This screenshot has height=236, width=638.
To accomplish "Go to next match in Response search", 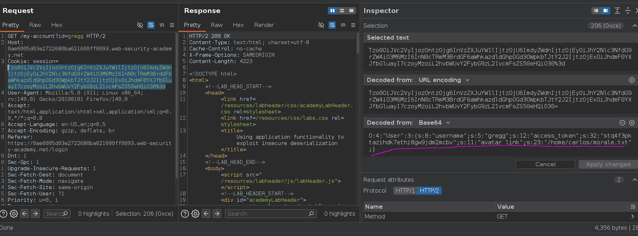I will (x=217, y=214).
